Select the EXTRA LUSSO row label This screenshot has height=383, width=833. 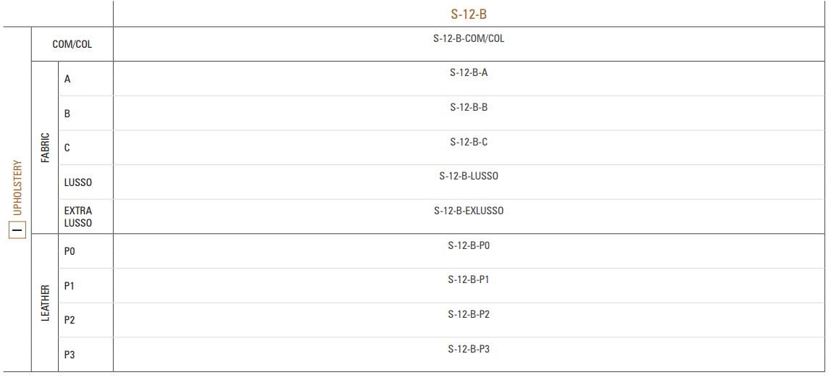pyautogui.click(x=78, y=216)
